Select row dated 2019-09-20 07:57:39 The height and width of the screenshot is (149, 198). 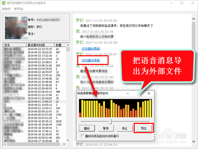[x=34, y=115]
